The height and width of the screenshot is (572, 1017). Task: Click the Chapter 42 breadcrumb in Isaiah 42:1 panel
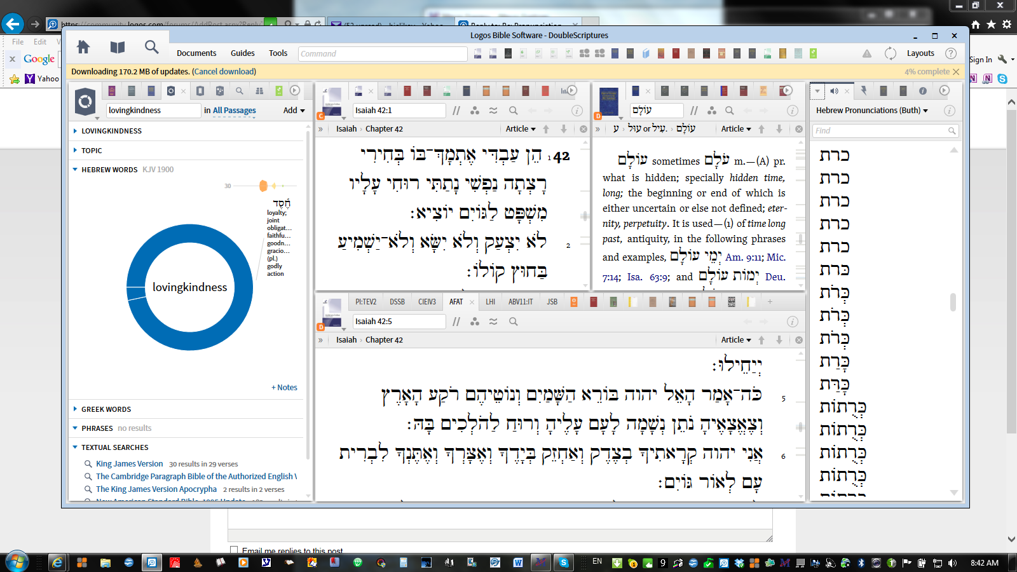tap(384, 129)
